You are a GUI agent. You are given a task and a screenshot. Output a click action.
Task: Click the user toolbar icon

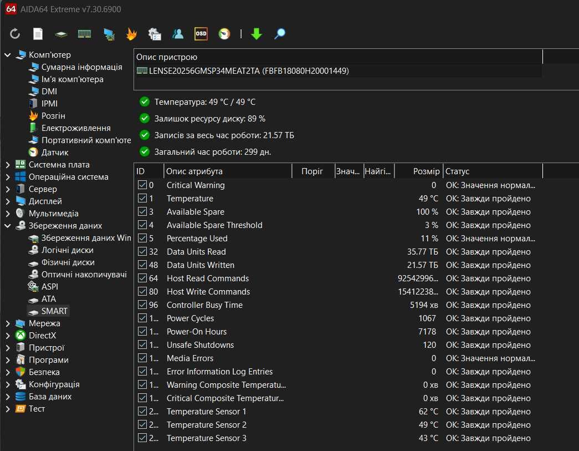tap(178, 34)
